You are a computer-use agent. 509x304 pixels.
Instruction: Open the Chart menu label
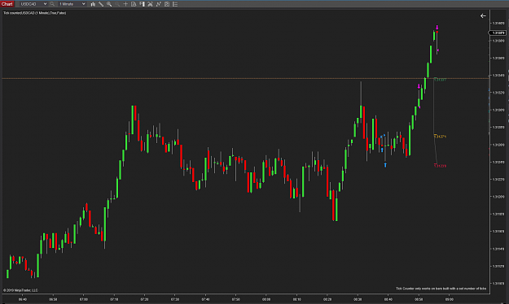(x=7, y=4)
